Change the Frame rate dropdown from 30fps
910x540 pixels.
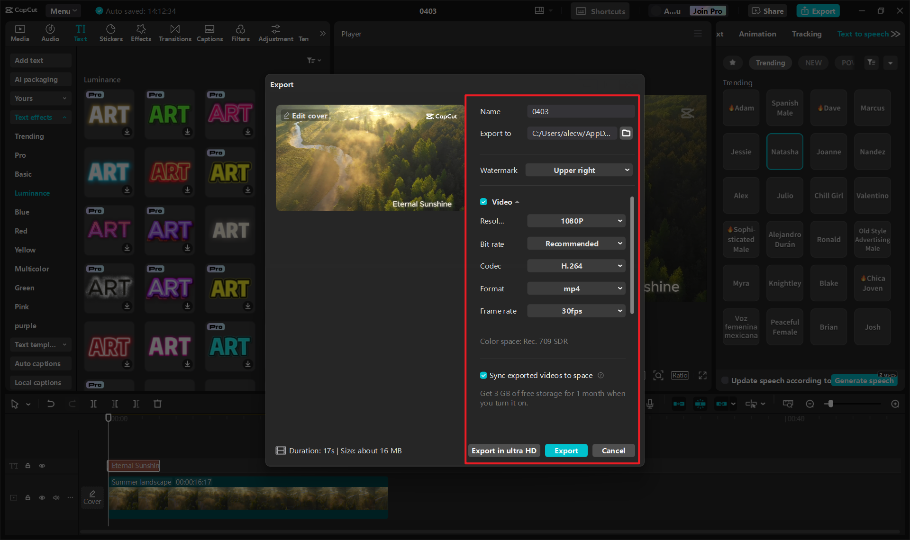pos(576,311)
